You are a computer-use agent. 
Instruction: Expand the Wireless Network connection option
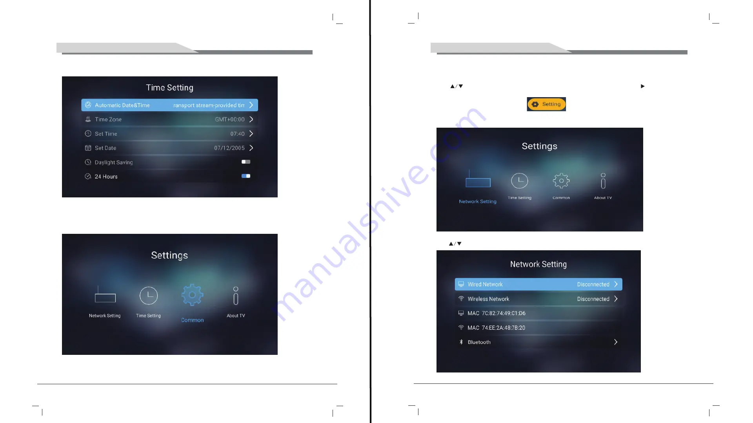point(617,298)
